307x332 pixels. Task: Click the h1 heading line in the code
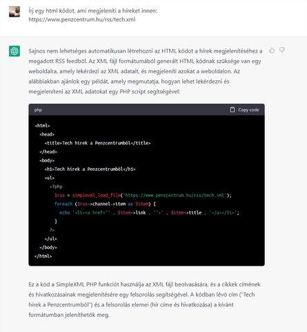click(90, 169)
